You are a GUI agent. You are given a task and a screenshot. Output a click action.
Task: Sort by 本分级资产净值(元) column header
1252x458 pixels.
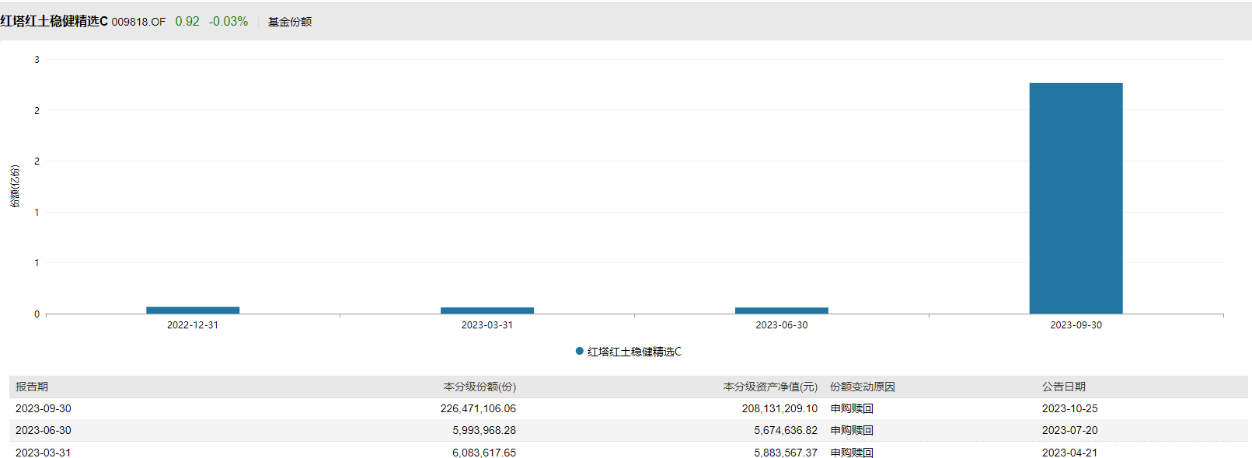[770, 387]
